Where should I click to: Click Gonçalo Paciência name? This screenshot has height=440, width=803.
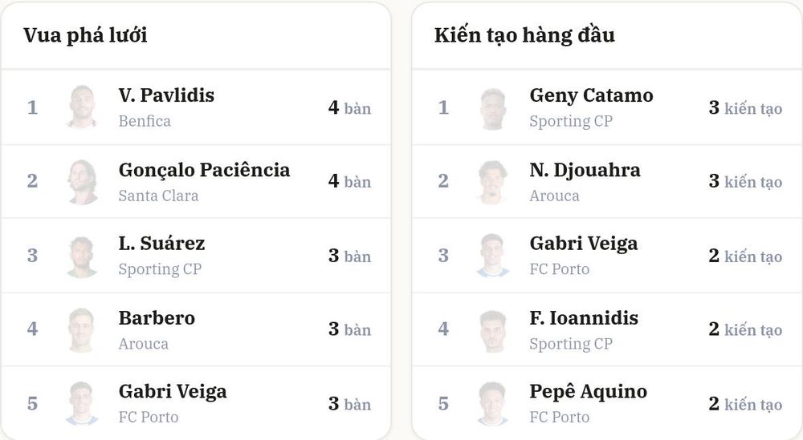204,170
